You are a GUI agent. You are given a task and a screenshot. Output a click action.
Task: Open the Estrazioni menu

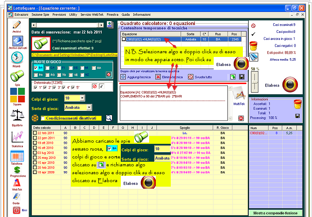21,15
